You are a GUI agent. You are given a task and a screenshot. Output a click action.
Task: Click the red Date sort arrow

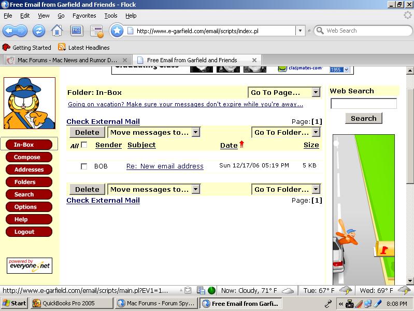(x=241, y=144)
